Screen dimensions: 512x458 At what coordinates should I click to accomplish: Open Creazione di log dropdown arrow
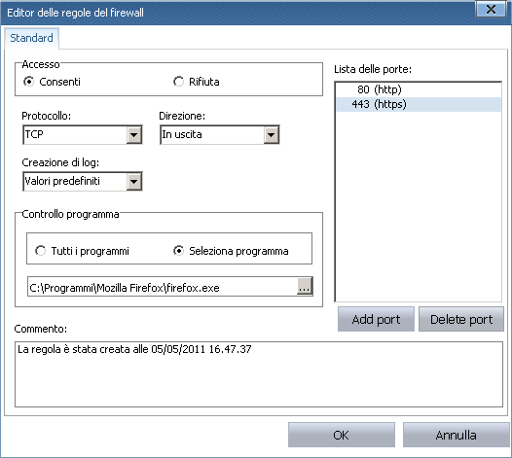[x=134, y=182]
